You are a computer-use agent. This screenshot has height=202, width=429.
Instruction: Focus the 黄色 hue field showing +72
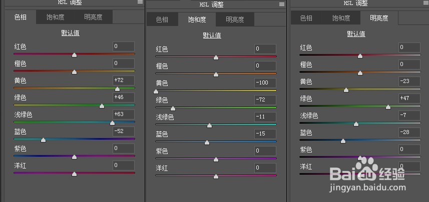pos(123,80)
